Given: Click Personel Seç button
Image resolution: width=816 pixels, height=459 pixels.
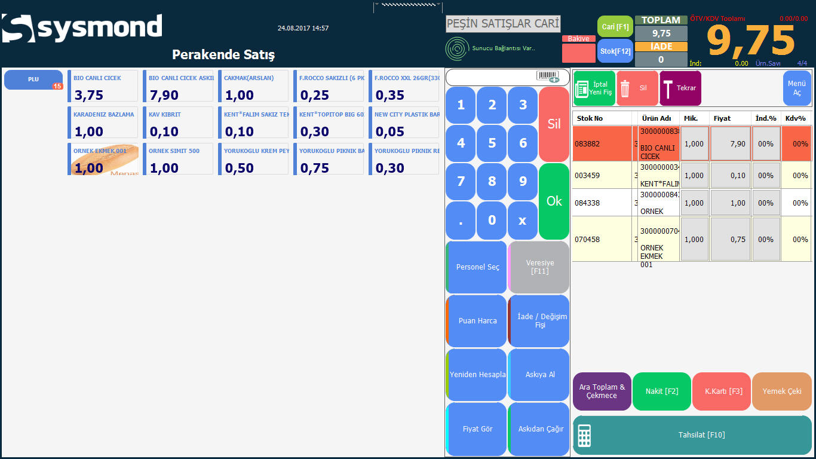Looking at the screenshot, I should [477, 267].
